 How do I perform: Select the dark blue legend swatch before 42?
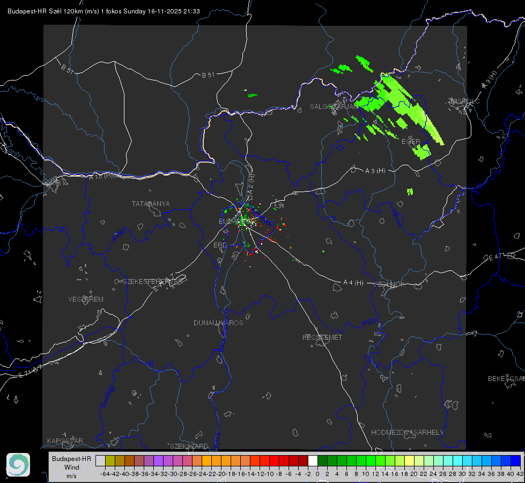point(515,460)
